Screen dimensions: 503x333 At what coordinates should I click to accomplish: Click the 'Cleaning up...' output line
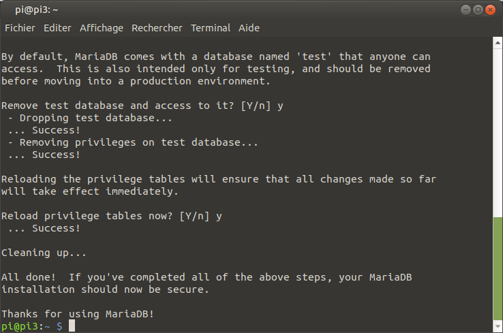[x=44, y=253]
